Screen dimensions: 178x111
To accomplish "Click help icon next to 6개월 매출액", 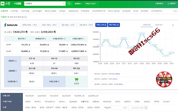I will [x=83, y=39].
